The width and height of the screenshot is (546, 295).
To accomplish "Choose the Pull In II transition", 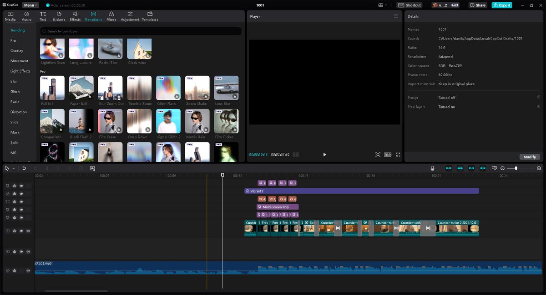I will 52,88.
